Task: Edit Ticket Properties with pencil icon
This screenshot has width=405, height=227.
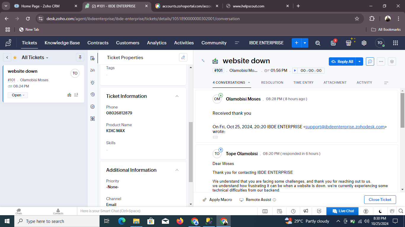Action: coord(183,57)
